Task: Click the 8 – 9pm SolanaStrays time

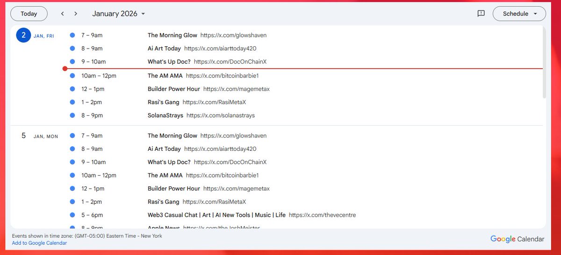Action: pyautogui.click(x=92, y=115)
